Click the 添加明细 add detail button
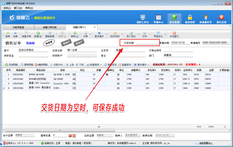 click(x=11, y=65)
